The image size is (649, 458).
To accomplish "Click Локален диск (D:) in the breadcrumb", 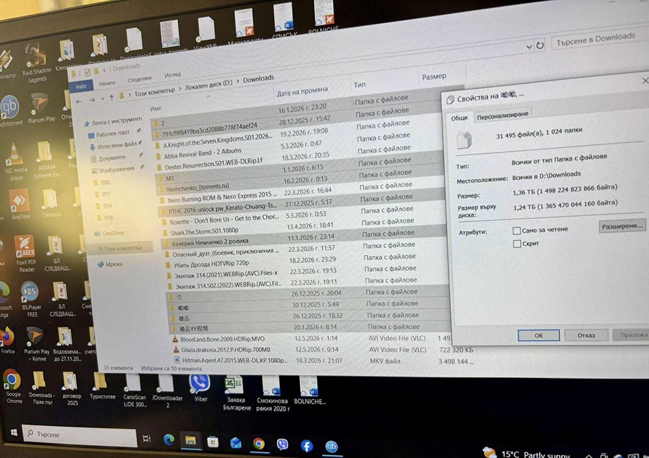I will pos(209,85).
